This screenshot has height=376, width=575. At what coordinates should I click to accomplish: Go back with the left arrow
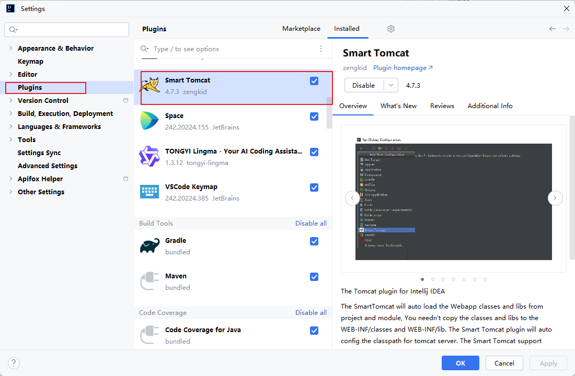[553, 29]
